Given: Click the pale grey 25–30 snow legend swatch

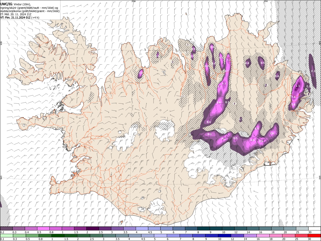Looking at the screenshot, I should pos(302,228).
